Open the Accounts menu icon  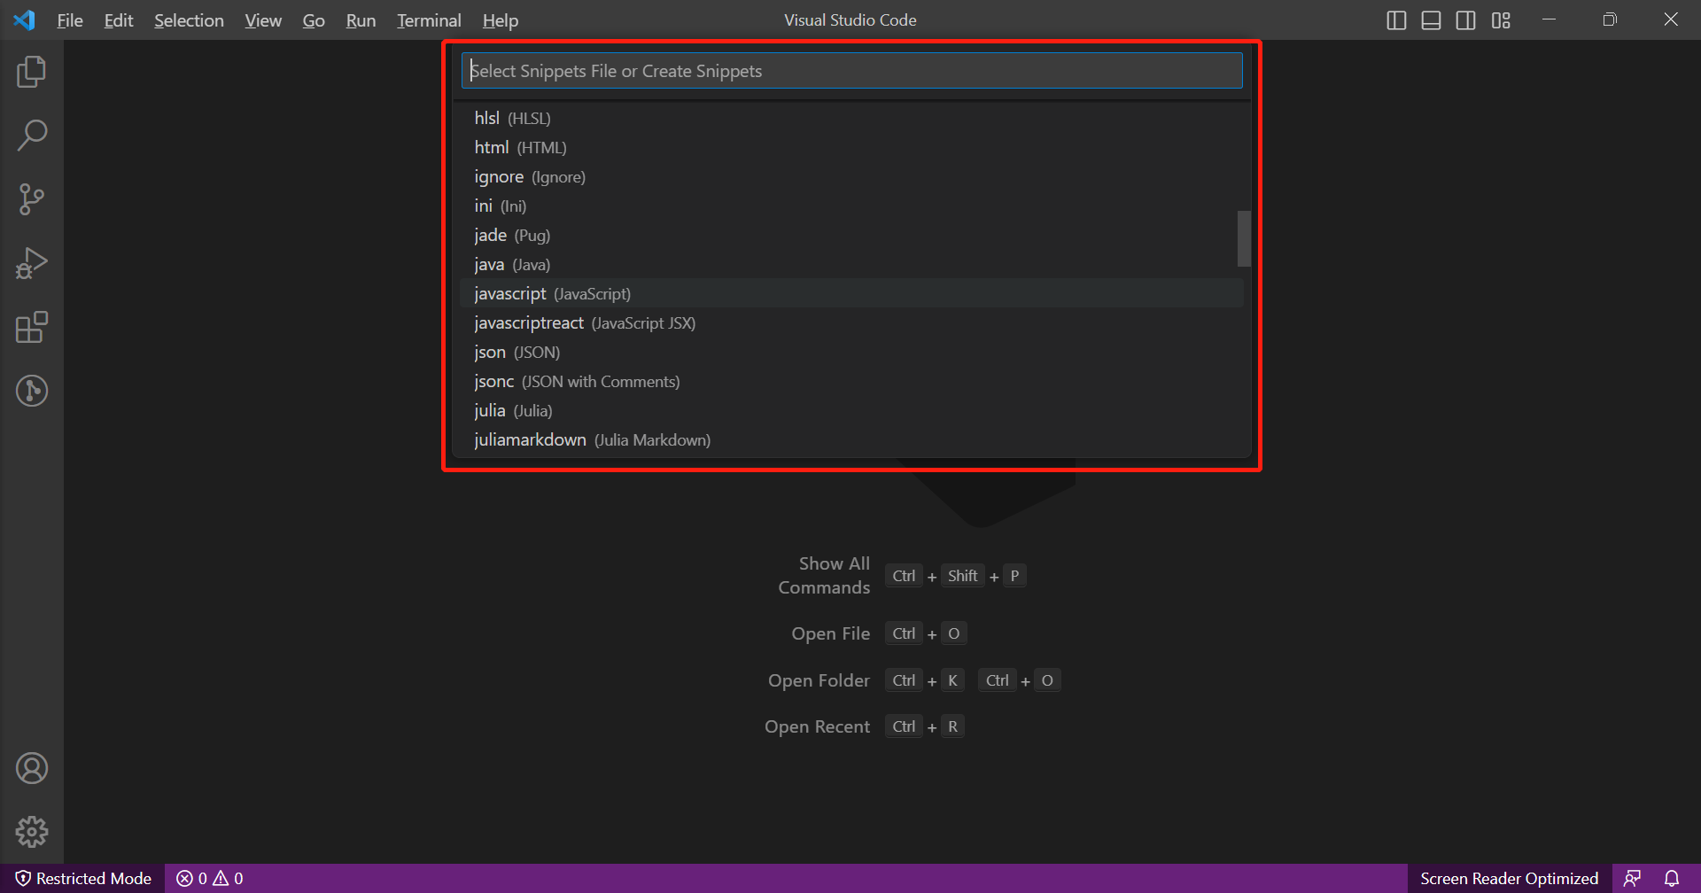coord(32,768)
